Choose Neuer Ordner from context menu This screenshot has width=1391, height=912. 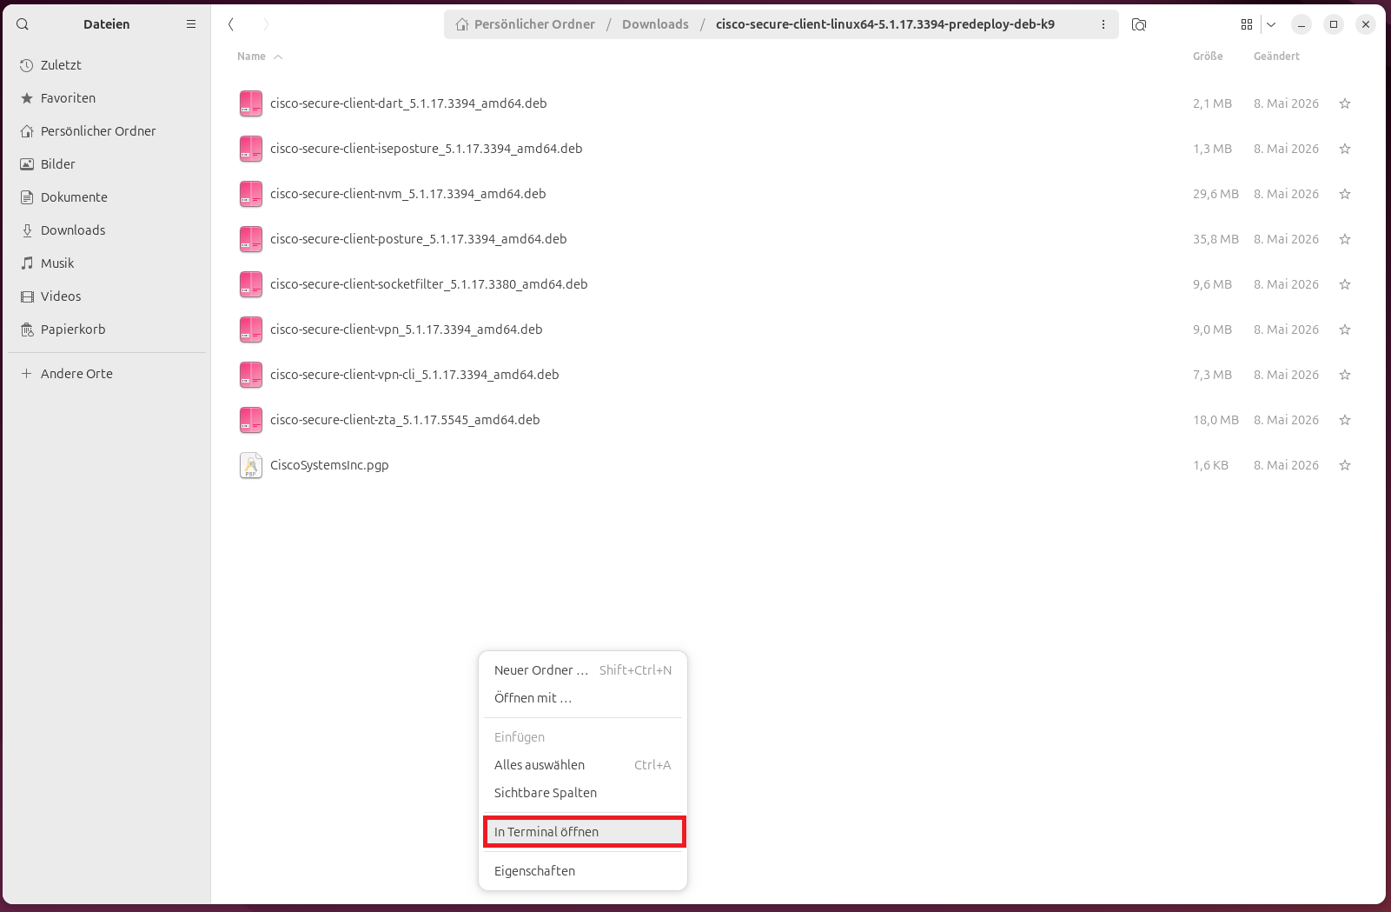(x=583, y=670)
